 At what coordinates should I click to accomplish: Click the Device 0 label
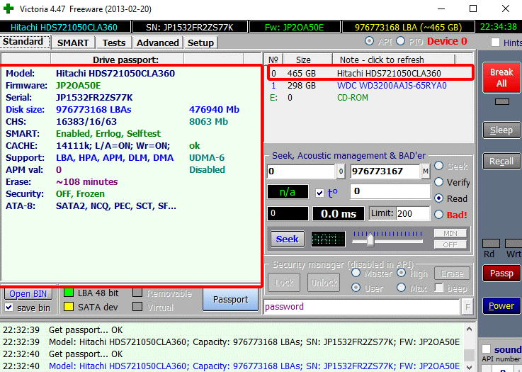447,41
